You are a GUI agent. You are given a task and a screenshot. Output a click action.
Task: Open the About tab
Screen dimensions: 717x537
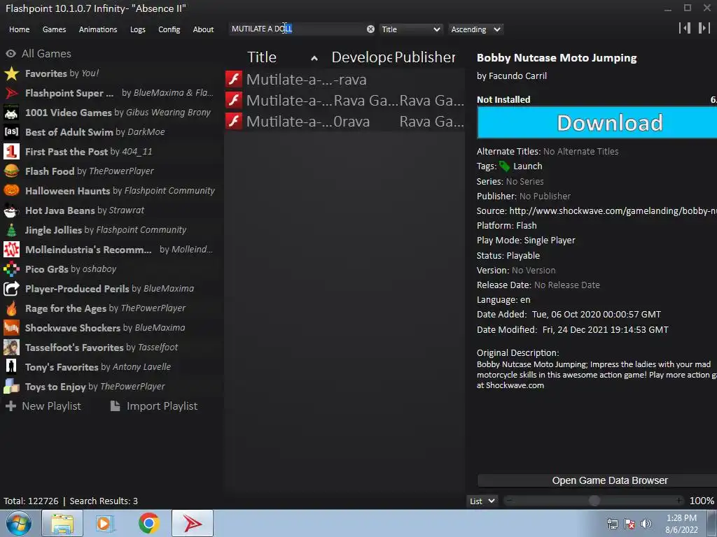click(x=203, y=29)
